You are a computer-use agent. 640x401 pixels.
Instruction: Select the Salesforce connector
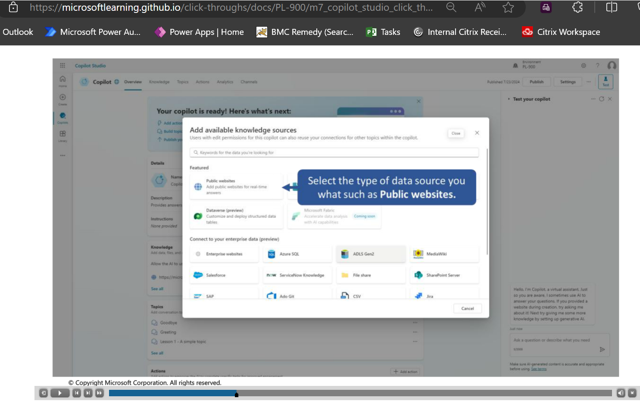coord(224,275)
